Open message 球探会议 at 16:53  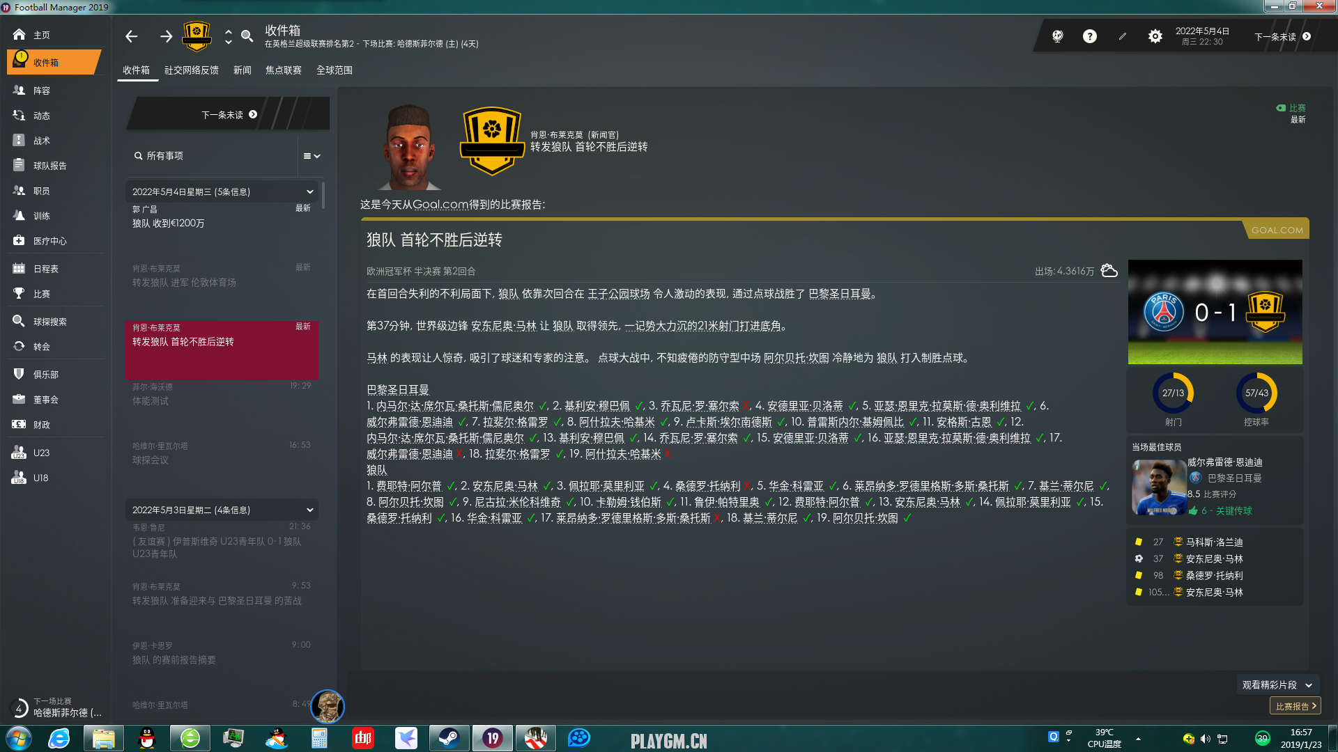[x=222, y=467]
